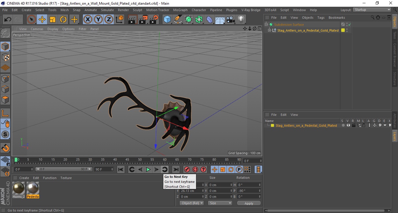Open the Size mode dropdown
The height and width of the screenshot is (213, 398).
click(220, 203)
